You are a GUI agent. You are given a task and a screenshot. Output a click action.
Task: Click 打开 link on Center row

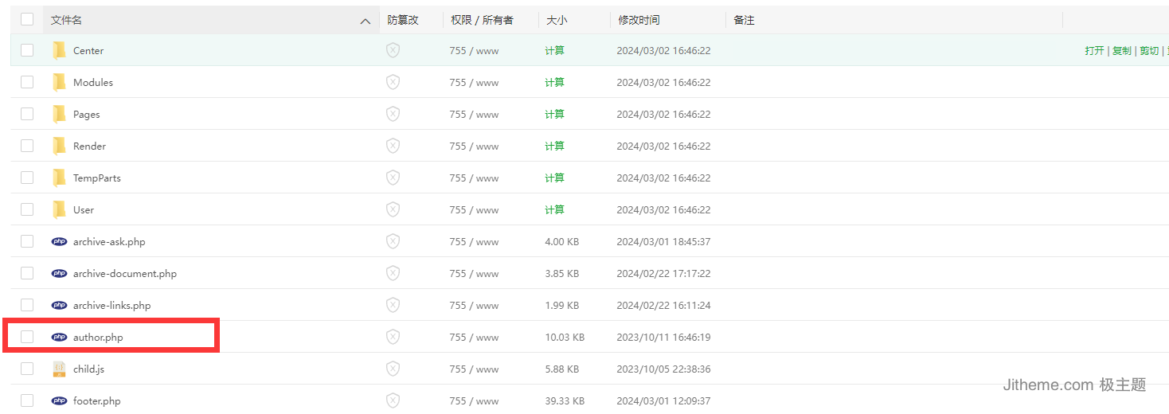[x=1094, y=50]
